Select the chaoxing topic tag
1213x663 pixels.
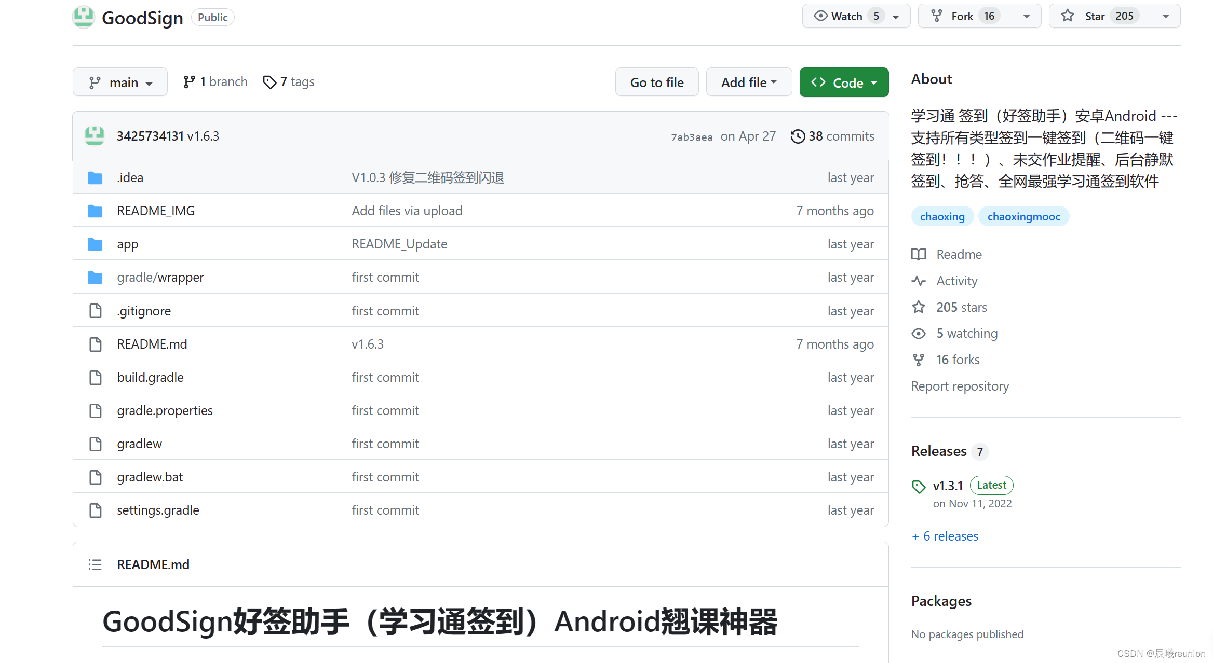942,216
